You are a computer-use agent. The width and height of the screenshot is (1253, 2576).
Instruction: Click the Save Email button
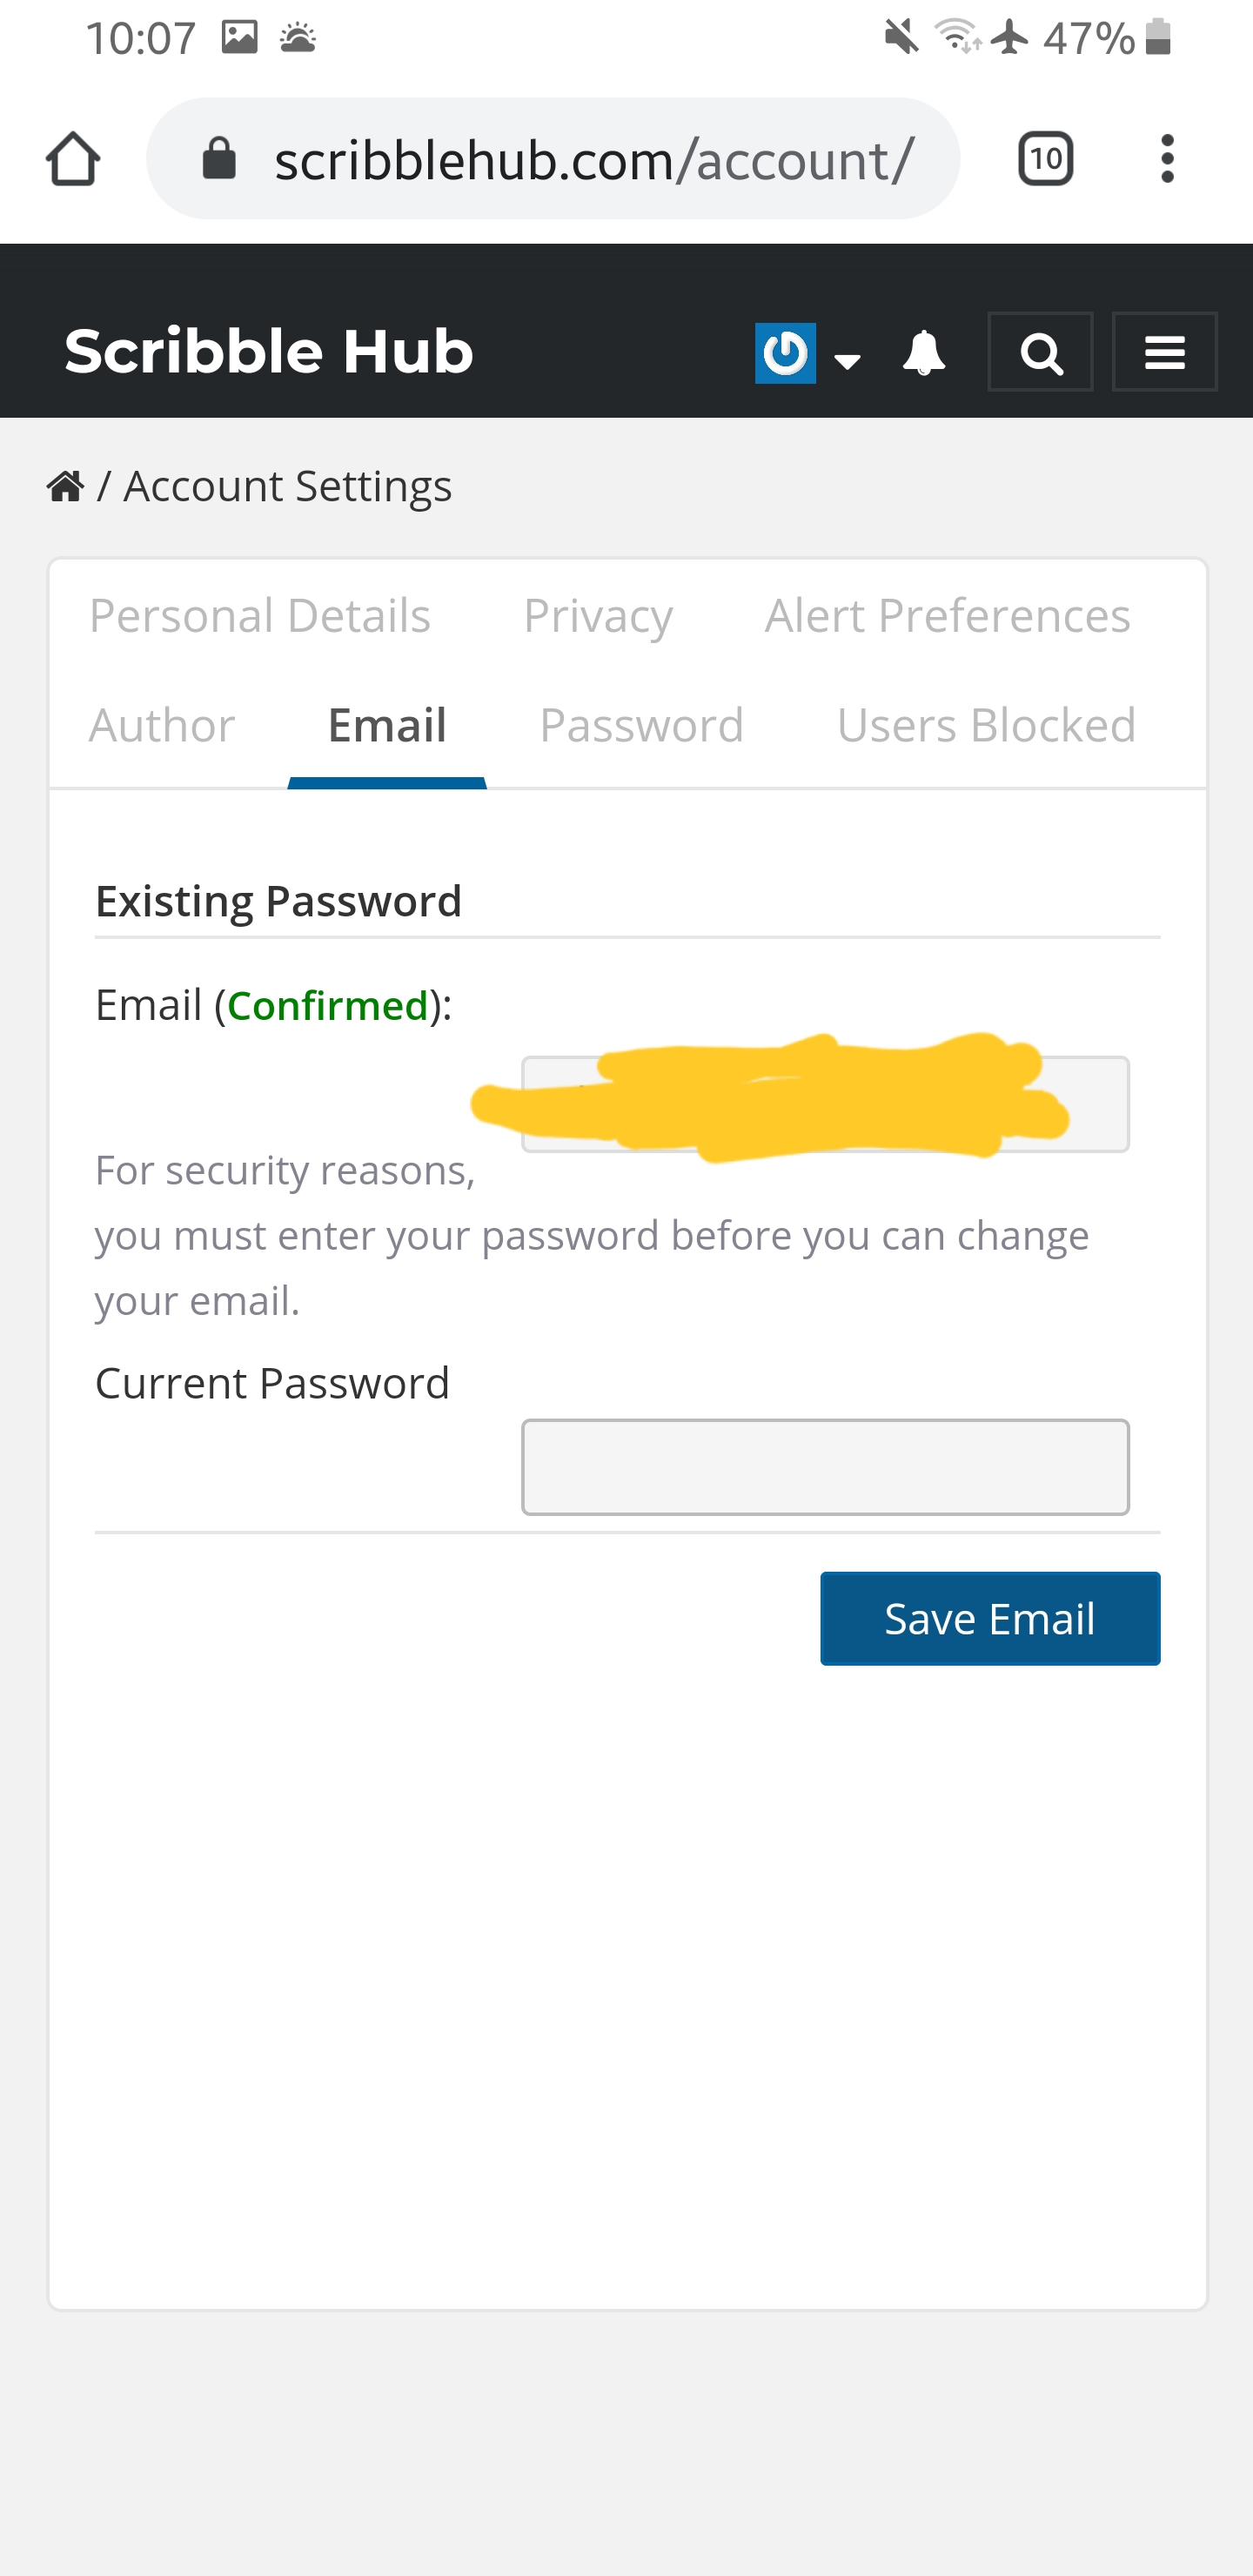tap(990, 1618)
